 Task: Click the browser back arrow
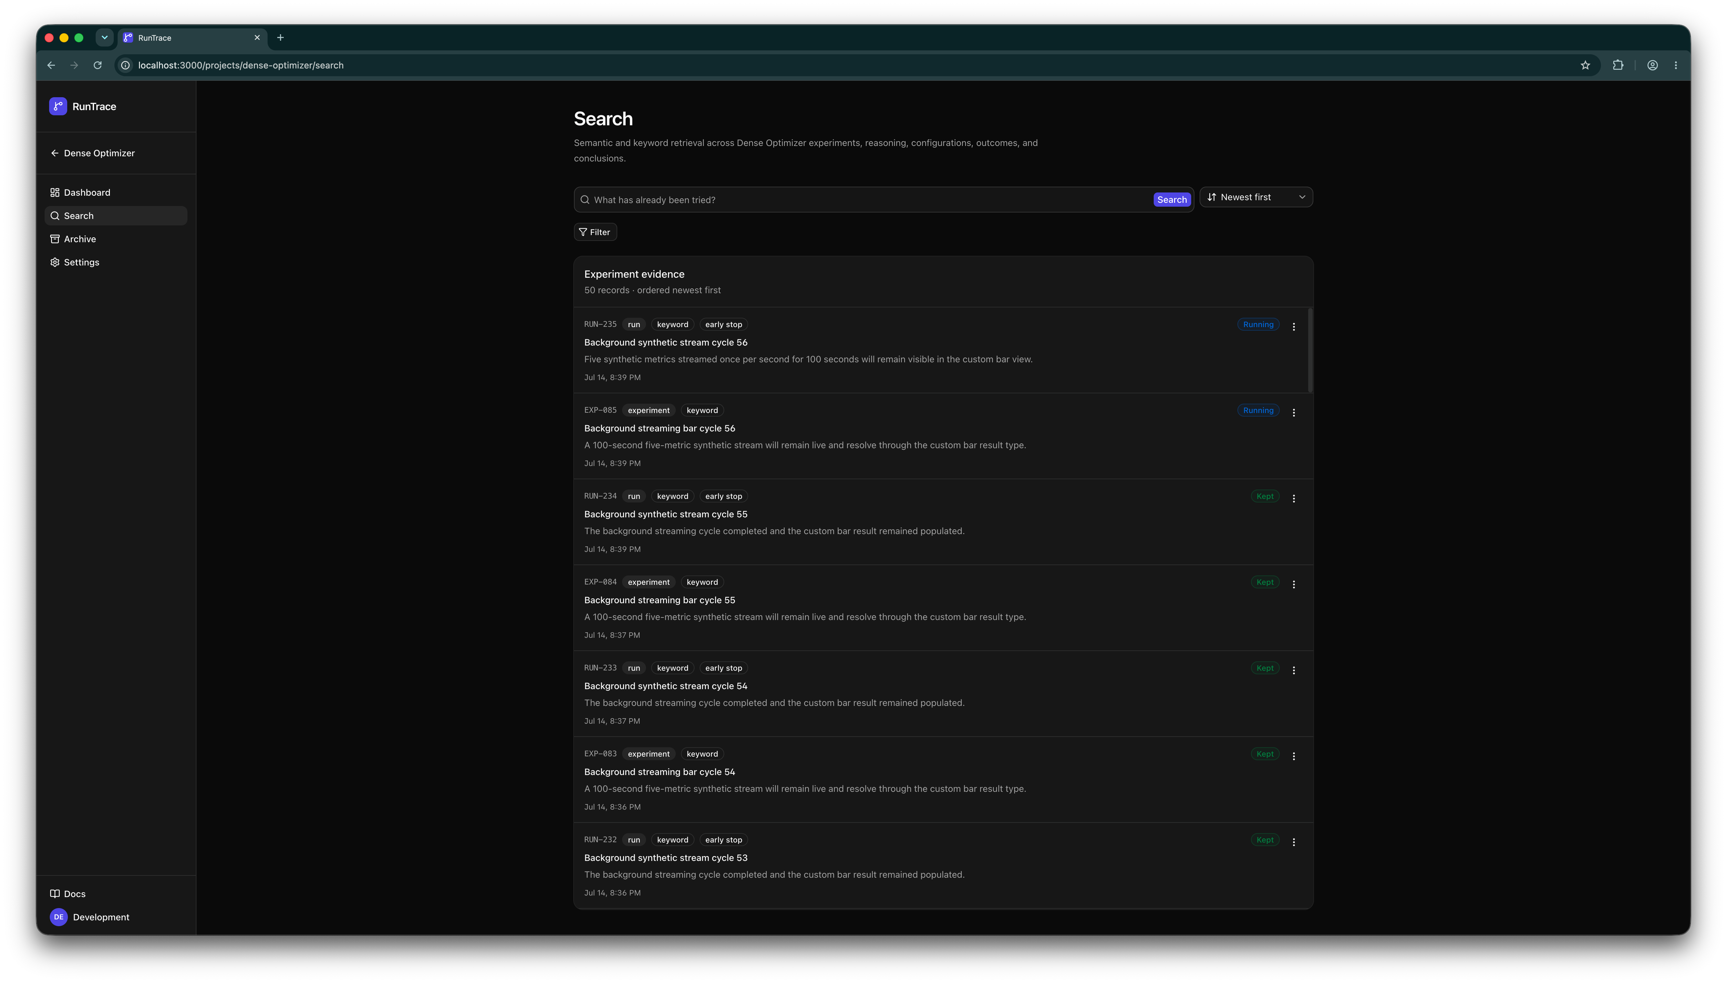pyautogui.click(x=51, y=66)
